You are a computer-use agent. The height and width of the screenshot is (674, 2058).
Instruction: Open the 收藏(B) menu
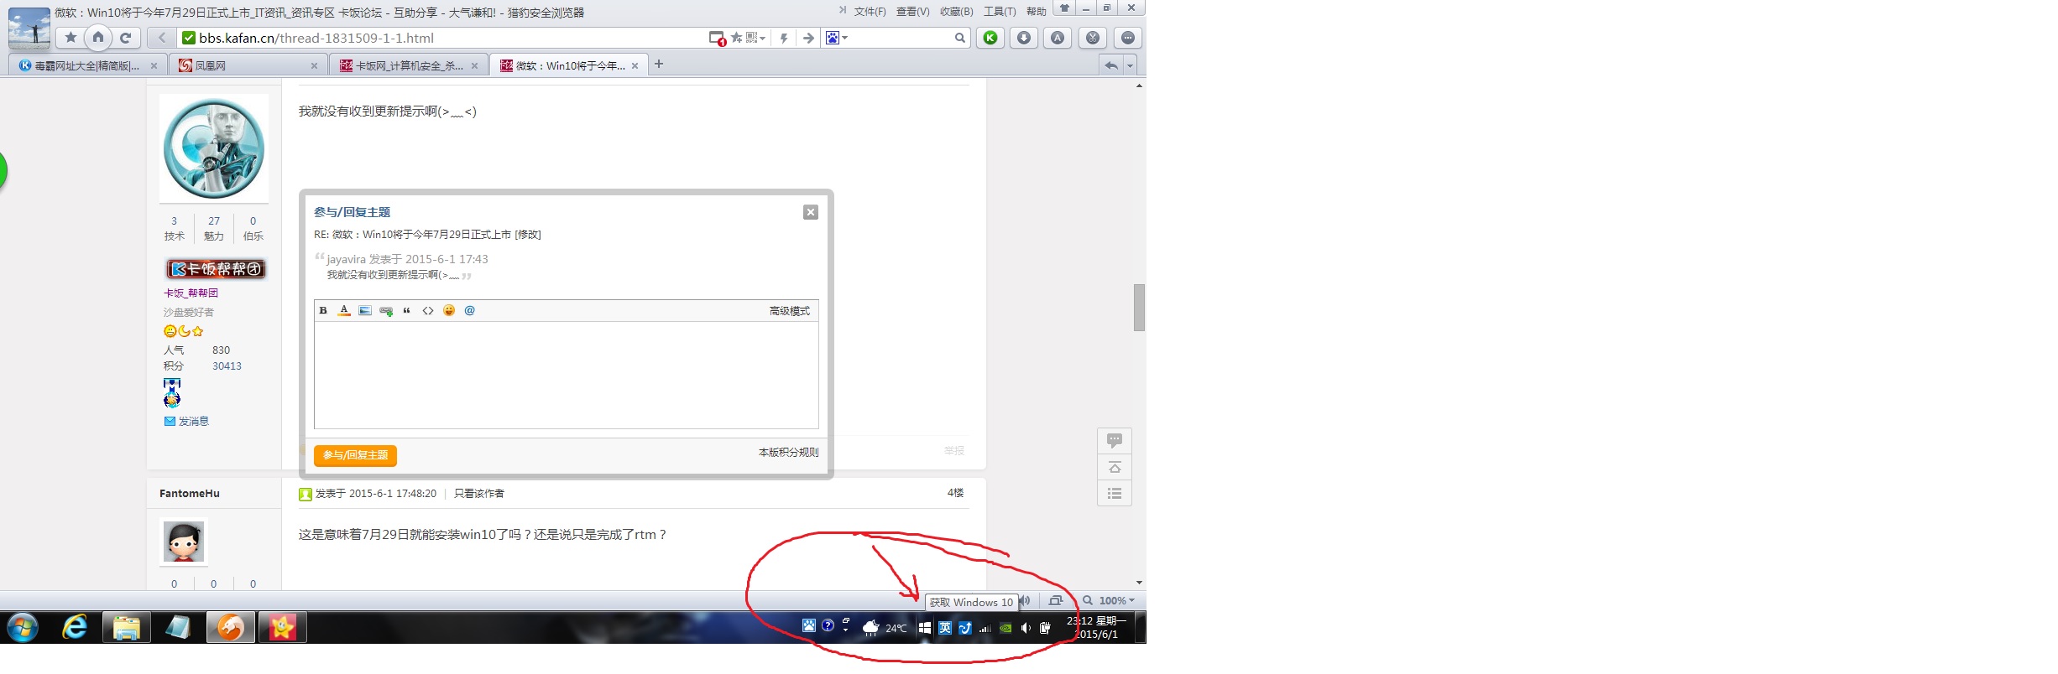(956, 12)
